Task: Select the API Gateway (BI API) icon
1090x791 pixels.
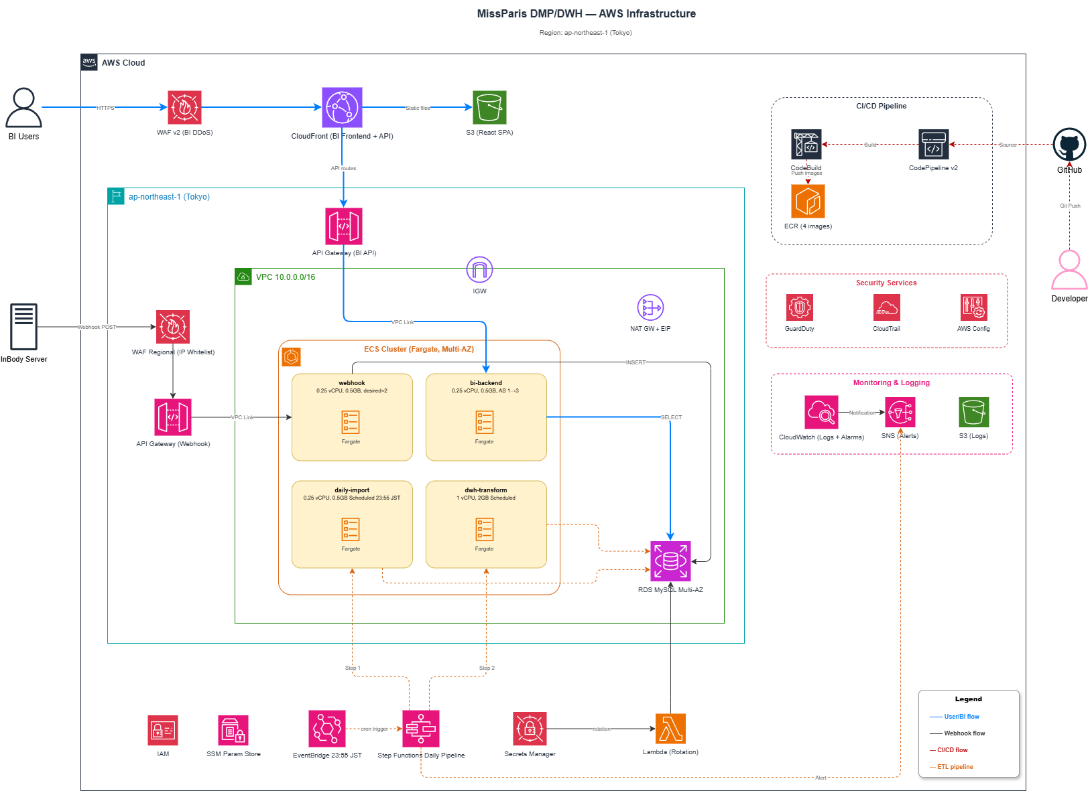Action: point(344,226)
